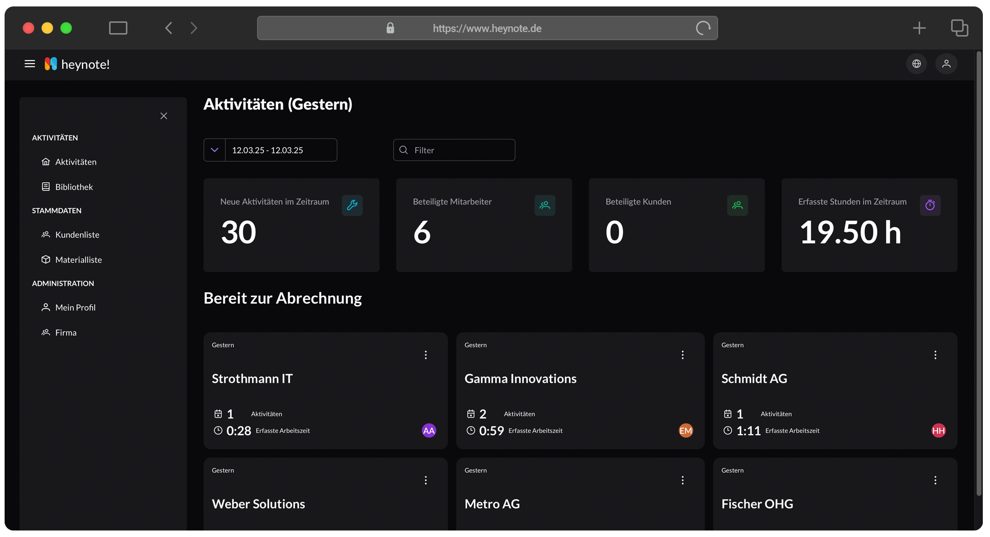Click calendar icon on Schmidt AG card
Image resolution: width=990 pixels, height=537 pixels.
728,414
